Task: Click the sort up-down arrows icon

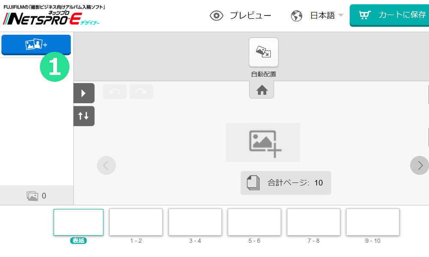Action: (x=84, y=116)
